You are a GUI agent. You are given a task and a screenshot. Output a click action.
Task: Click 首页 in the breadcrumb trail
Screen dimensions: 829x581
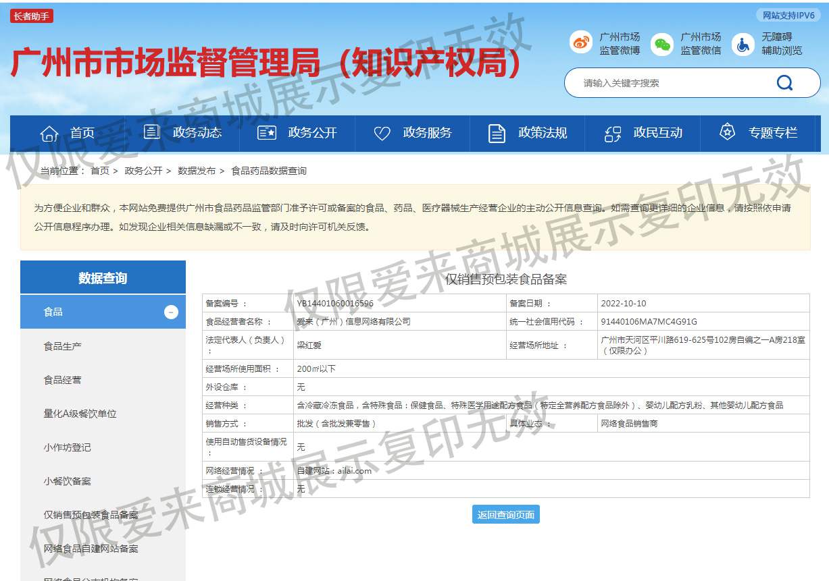pos(100,171)
